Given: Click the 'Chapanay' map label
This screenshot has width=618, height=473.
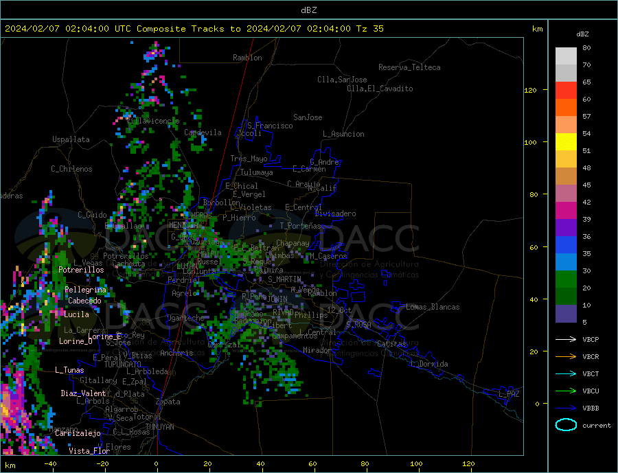Looking at the screenshot, I should pyautogui.click(x=293, y=243).
